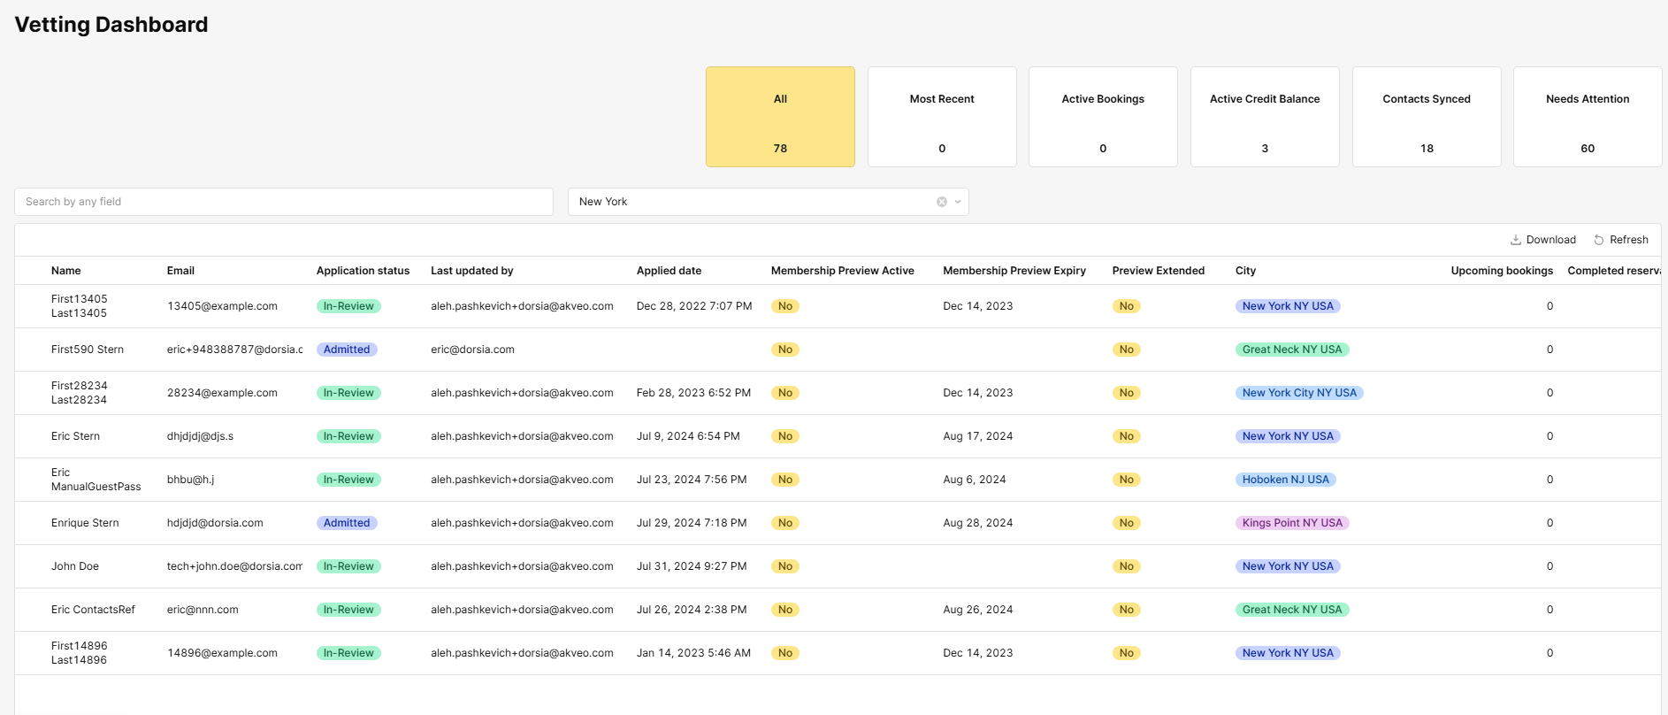Open the John Doe applicant row
The width and height of the screenshot is (1668, 715).
click(838, 566)
